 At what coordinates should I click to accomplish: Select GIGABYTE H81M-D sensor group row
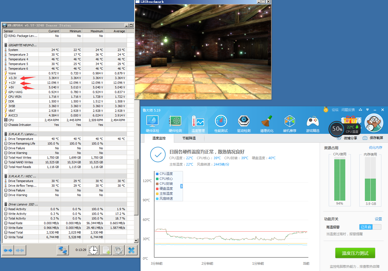point(65,45)
